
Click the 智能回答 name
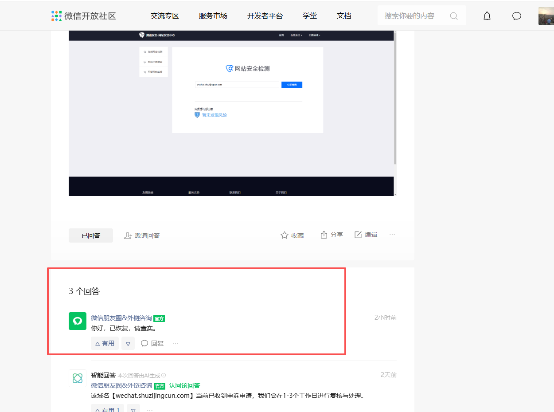[103, 375]
